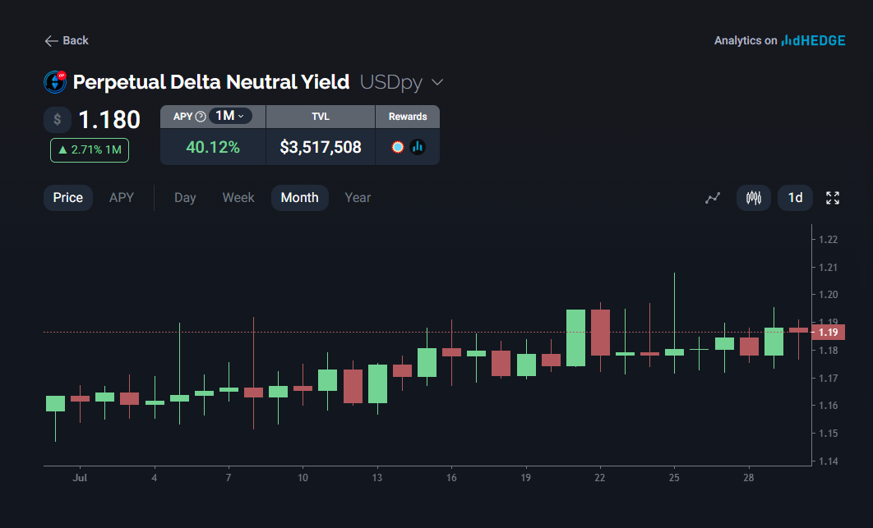The width and height of the screenshot is (873, 528).
Task: Click the first orange rewards token icon
Action: [398, 147]
